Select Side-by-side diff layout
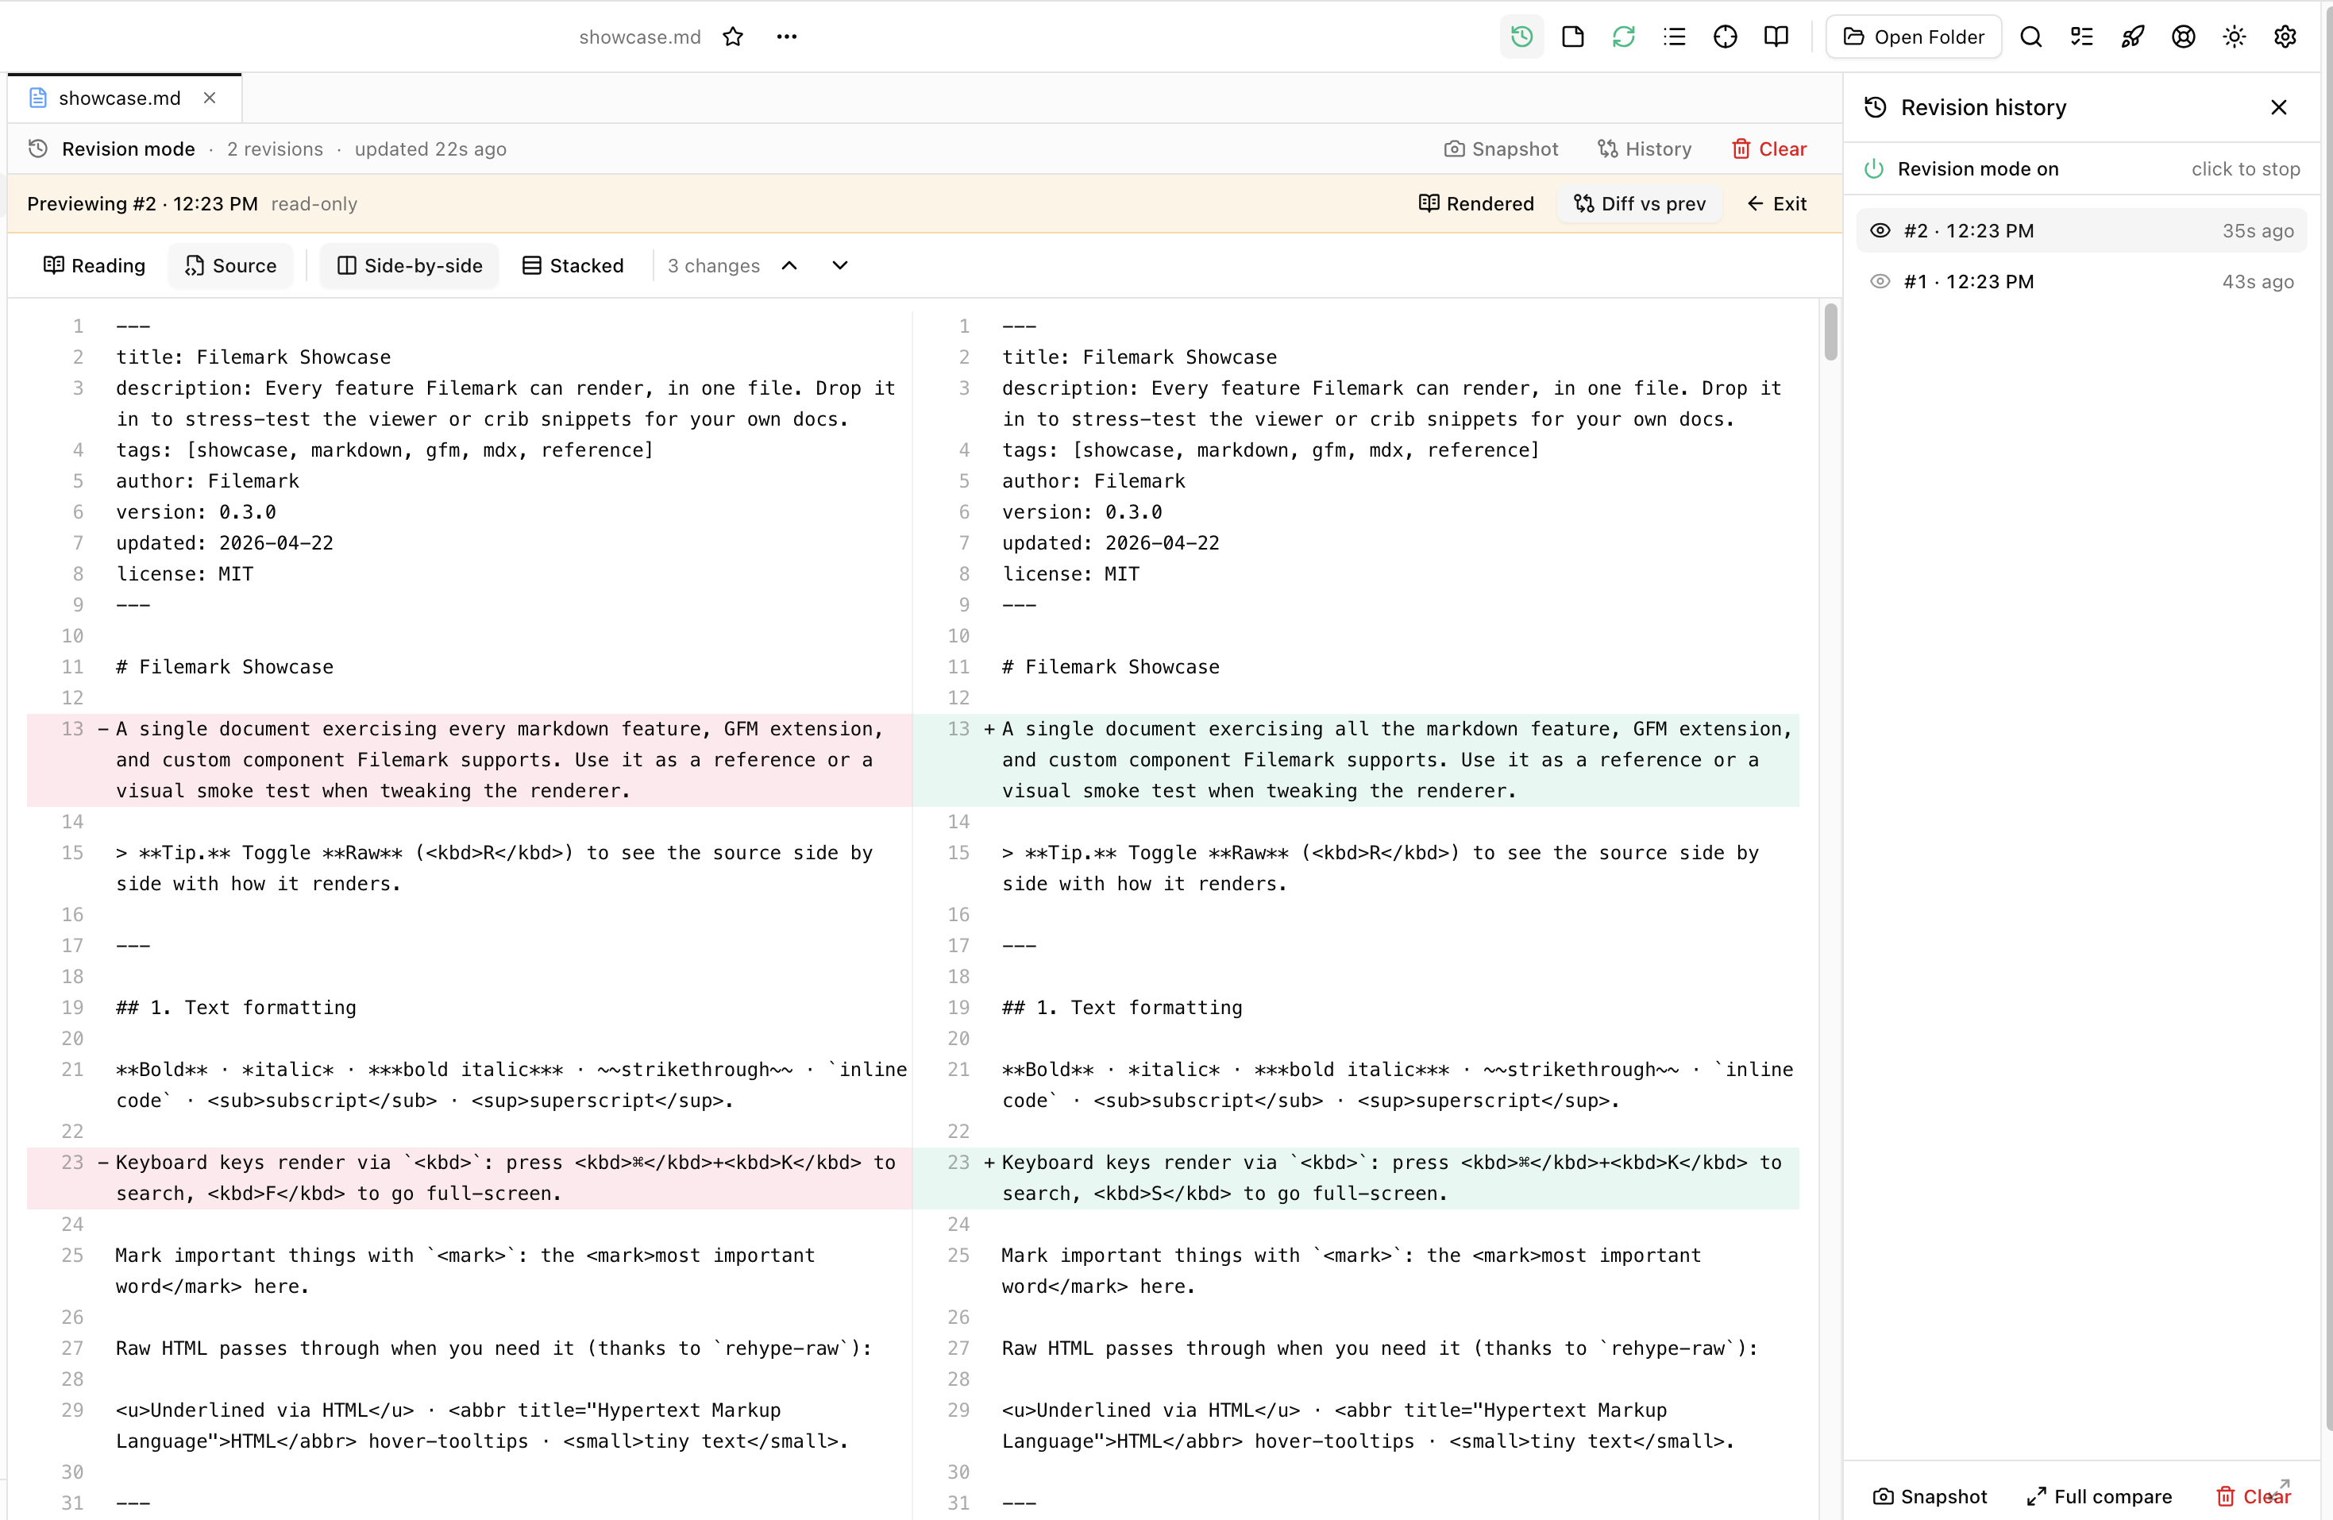The width and height of the screenshot is (2333, 1520). [410, 266]
